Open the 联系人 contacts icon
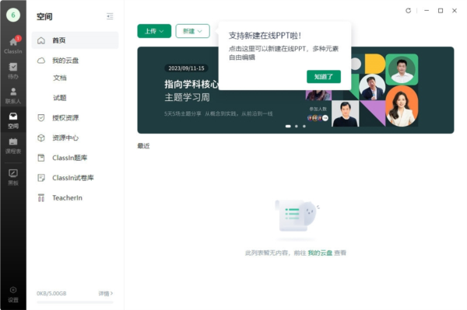 click(13, 96)
